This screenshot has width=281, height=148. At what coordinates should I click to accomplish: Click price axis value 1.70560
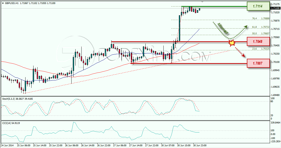pos(276,37)
